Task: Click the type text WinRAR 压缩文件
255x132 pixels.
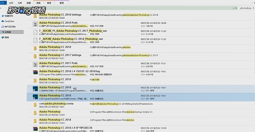Action: (103, 75)
